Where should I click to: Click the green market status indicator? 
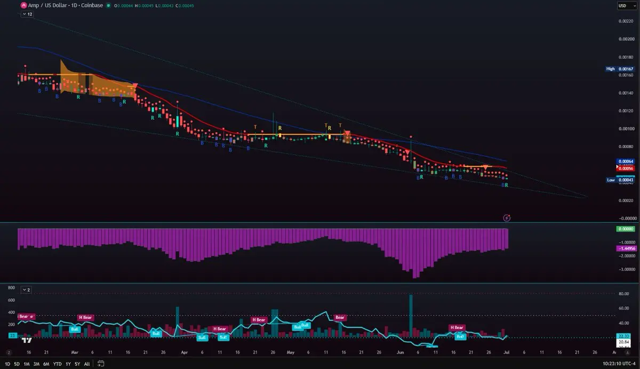(108, 5)
